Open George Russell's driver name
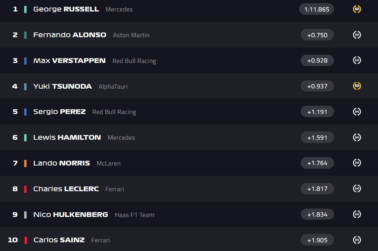This screenshot has height=251, width=378. (x=66, y=9)
